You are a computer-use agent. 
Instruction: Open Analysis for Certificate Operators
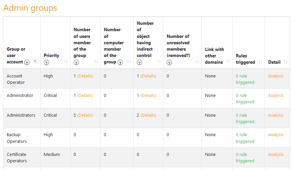276,154
